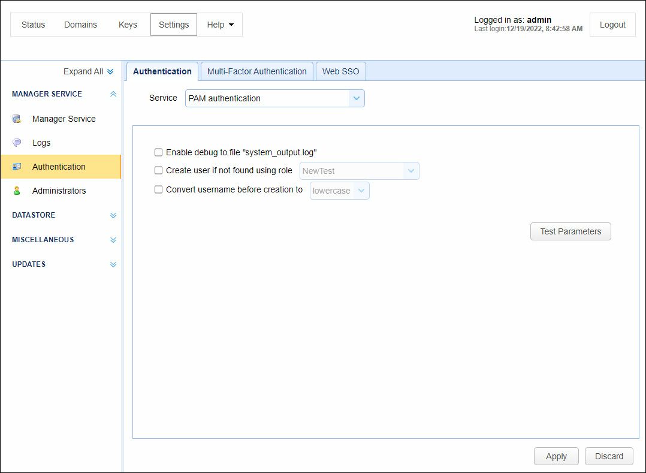Image resolution: width=646 pixels, height=473 pixels.
Task: Click the Authentication ID-card icon
Action: [17, 167]
